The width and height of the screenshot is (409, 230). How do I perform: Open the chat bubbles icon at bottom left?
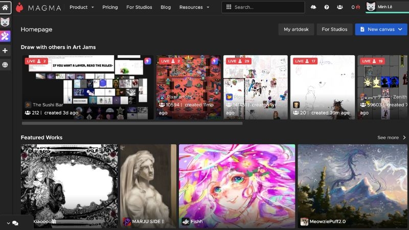coord(15,223)
